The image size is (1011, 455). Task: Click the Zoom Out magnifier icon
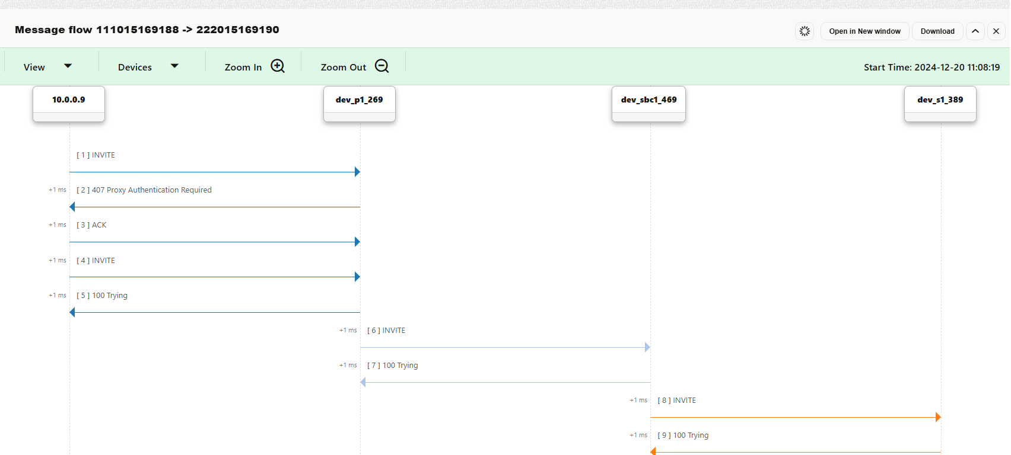point(382,66)
